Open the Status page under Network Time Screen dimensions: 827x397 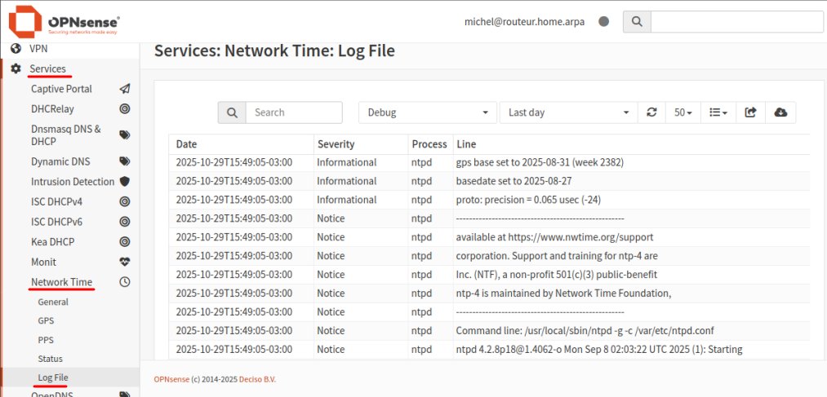pos(50,359)
